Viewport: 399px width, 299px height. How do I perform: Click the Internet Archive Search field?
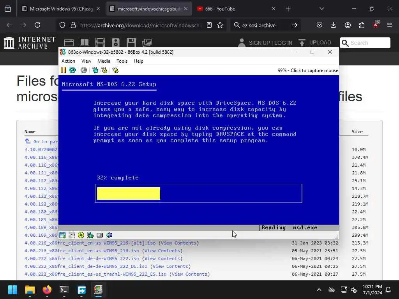pos(365,43)
